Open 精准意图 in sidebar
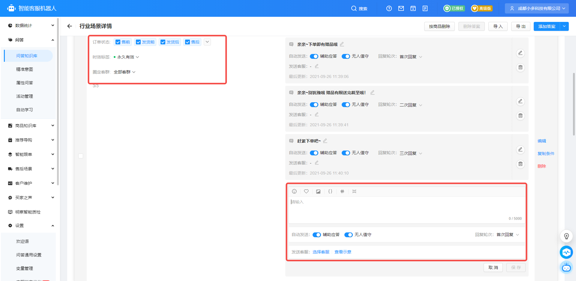 point(25,69)
